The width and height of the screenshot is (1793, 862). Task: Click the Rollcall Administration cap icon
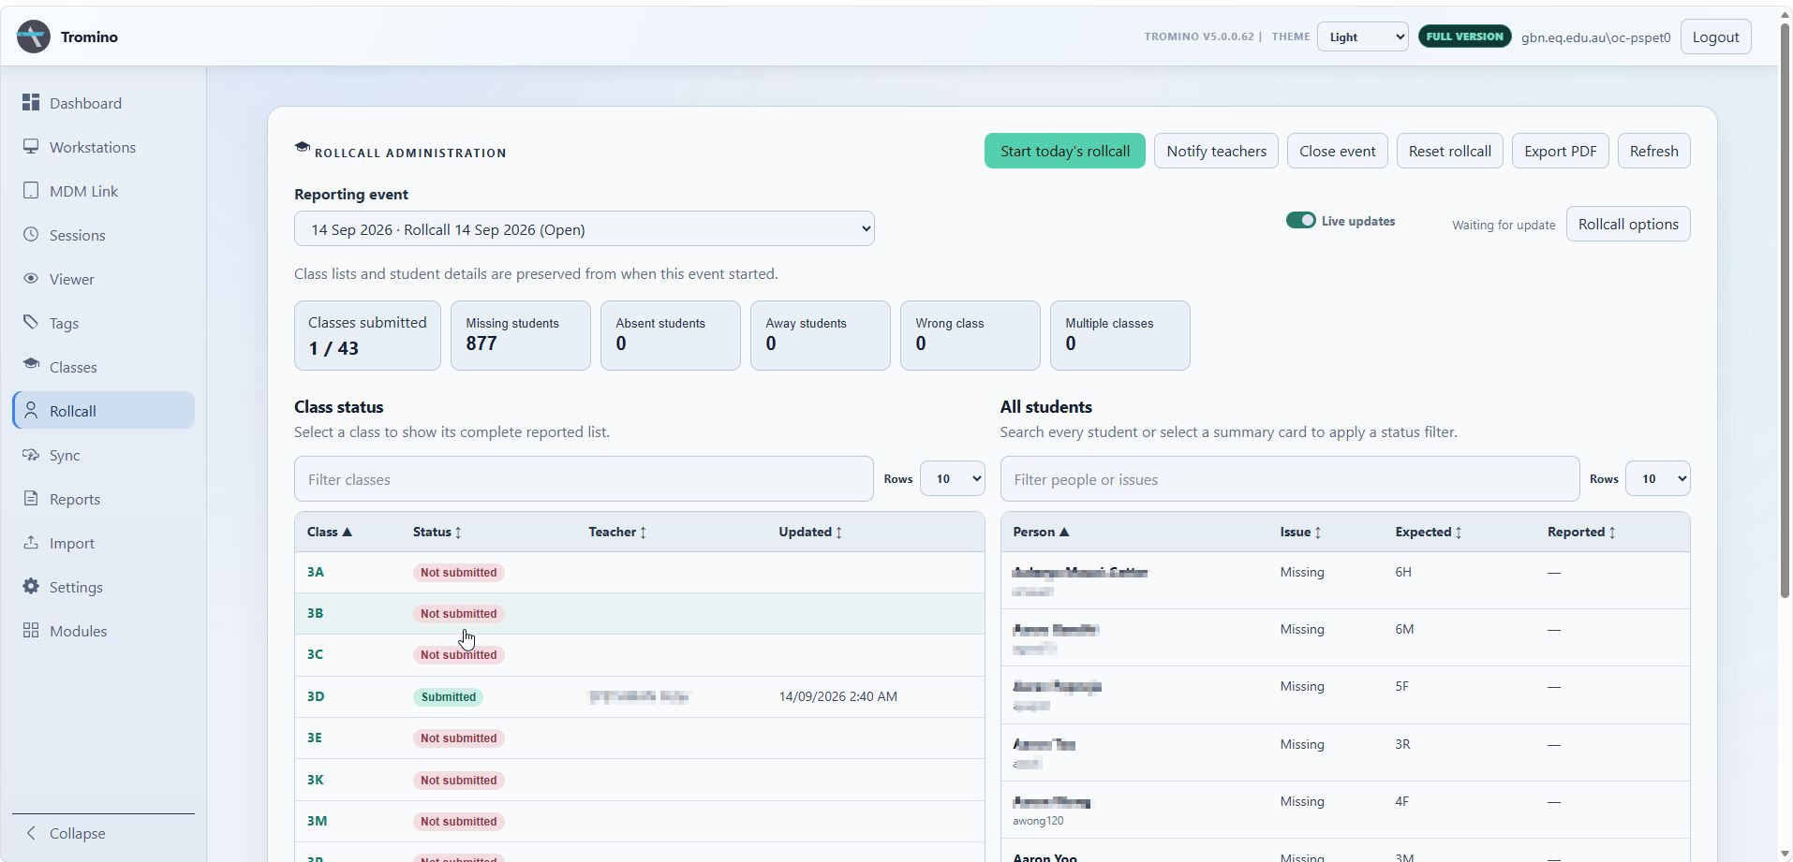click(302, 148)
